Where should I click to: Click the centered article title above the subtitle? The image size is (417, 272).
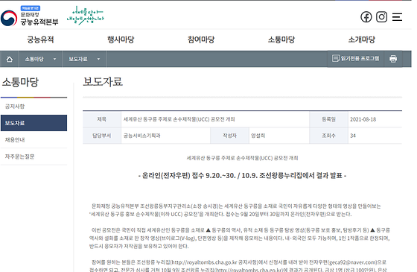tap(242, 158)
